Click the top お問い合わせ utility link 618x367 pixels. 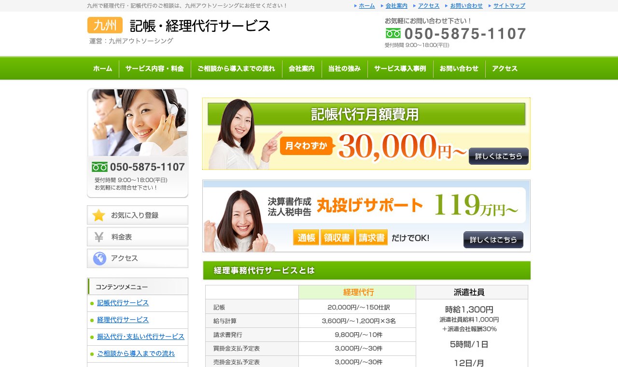coord(466,6)
